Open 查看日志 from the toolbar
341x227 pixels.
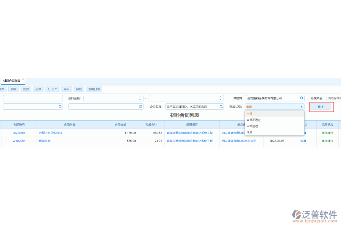pos(94,89)
